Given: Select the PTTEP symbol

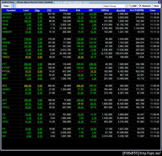Looking at the screenshot, I should click(x=6, y=68).
